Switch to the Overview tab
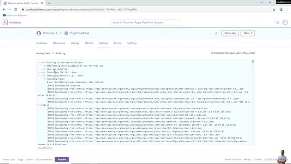This screenshot has height=164, width=291. [42, 43]
